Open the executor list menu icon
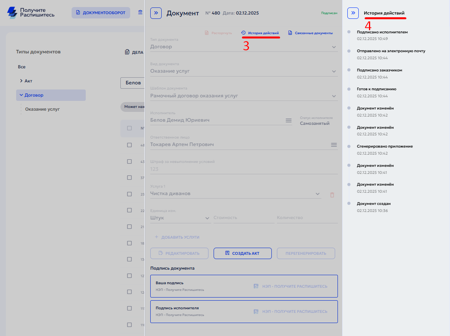Viewport: 450px width, 336px height. coord(288,120)
